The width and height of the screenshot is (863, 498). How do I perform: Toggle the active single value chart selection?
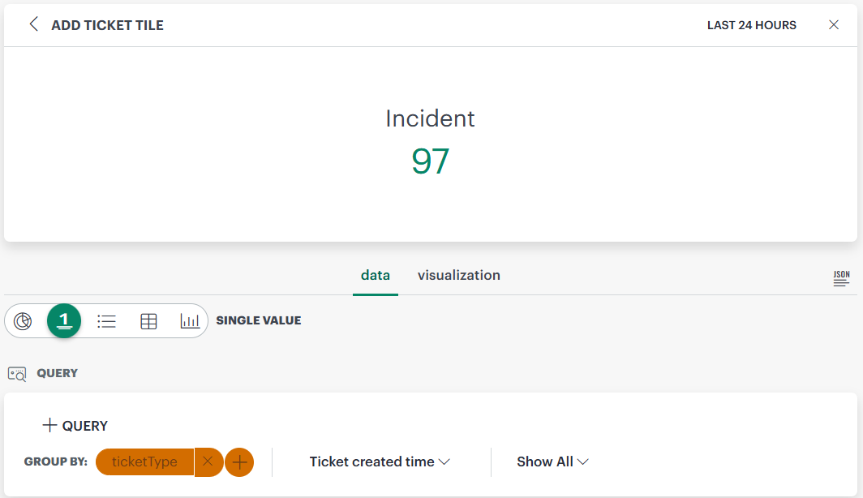click(64, 320)
